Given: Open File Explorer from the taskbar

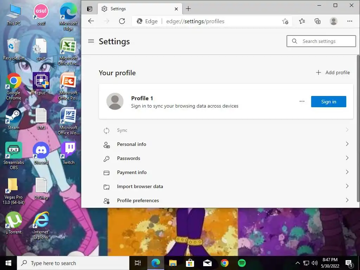Looking at the screenshot, I should pos(173,263).
